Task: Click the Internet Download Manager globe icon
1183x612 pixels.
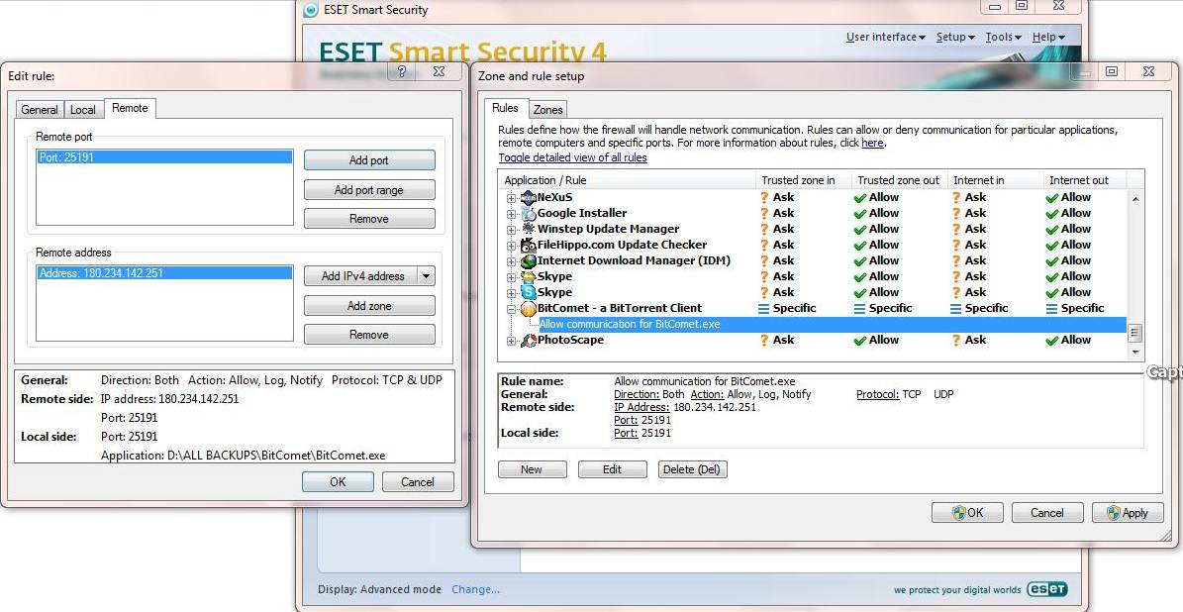Action: [528, 261]
